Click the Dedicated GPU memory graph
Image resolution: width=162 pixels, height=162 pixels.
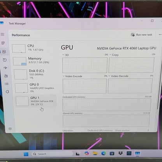[x=107, y=105]
